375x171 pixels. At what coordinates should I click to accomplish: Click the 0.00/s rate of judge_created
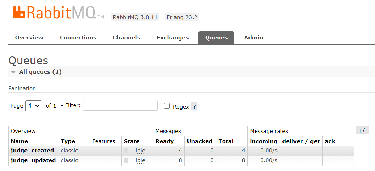coord(269,151)
